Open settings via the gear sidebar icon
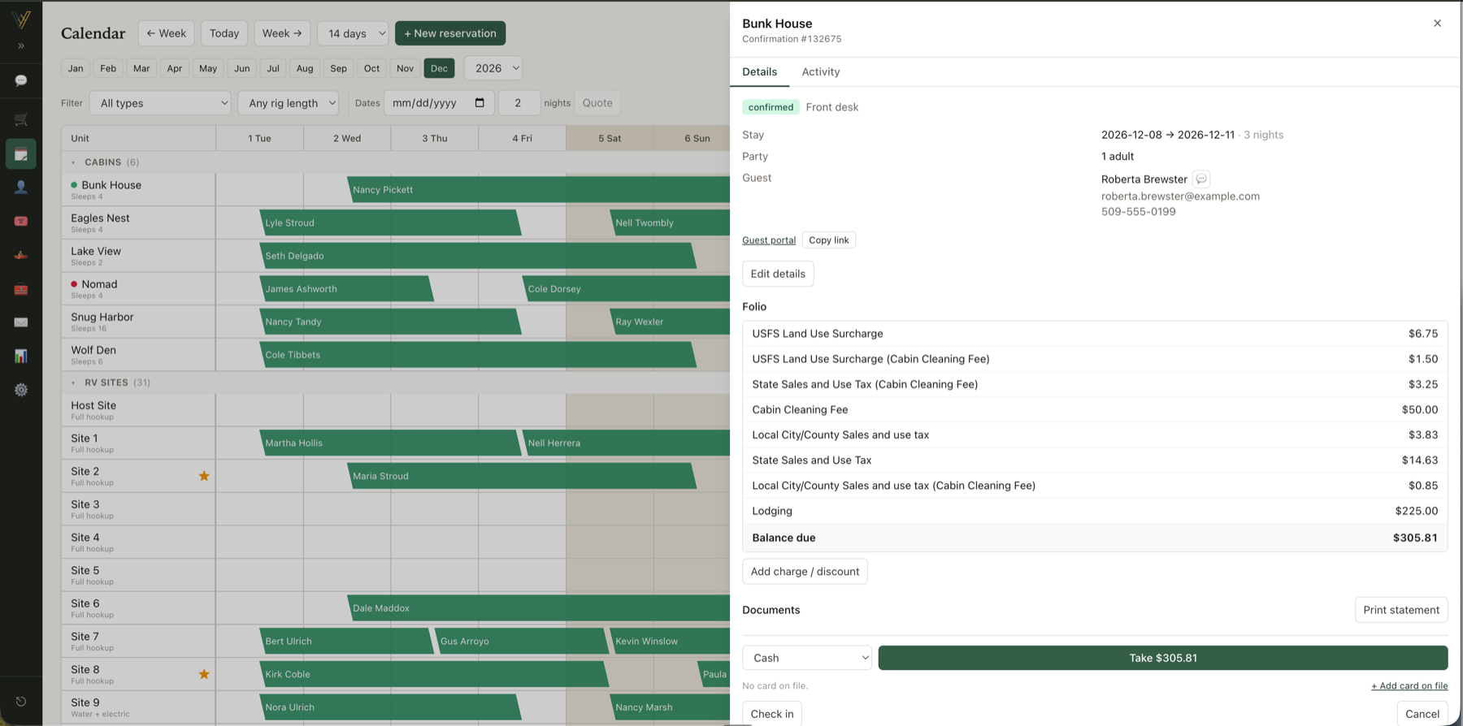1463x726 pixels. click(21, 390)
